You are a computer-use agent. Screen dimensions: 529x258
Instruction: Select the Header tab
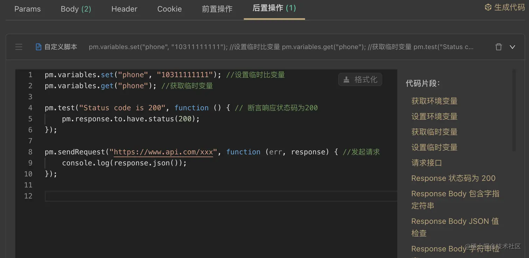tap(124, 9)
